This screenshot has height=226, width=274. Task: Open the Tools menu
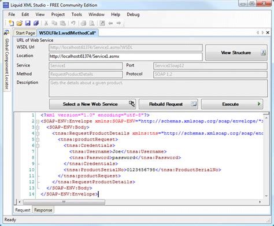[76, 14]
